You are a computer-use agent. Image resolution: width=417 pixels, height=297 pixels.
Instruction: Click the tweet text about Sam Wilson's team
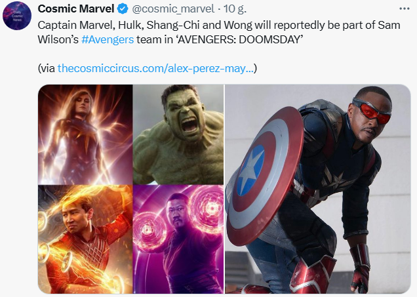click(219, 32)
